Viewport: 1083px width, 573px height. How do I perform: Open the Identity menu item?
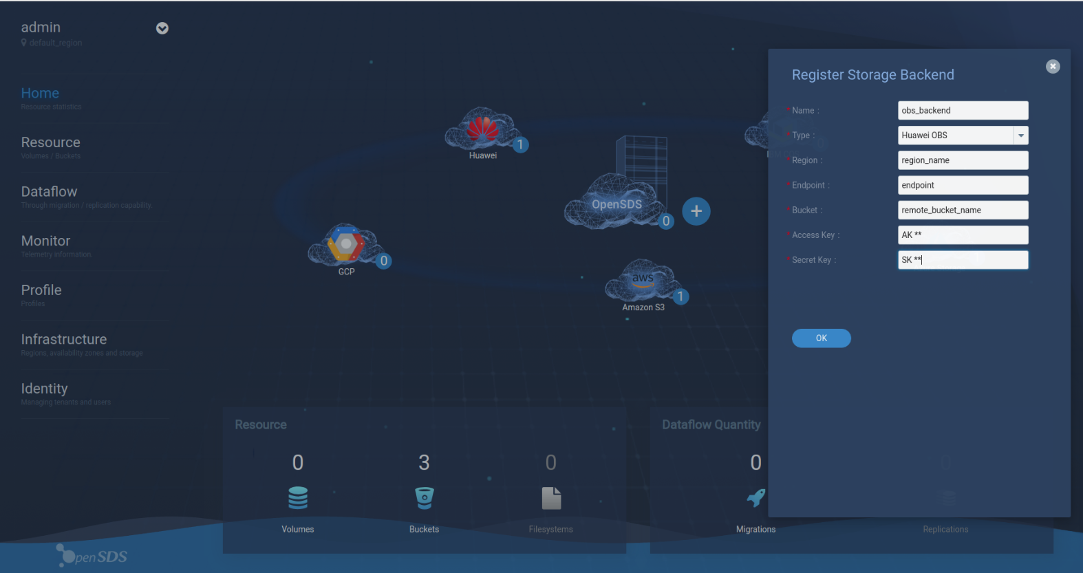45,389
